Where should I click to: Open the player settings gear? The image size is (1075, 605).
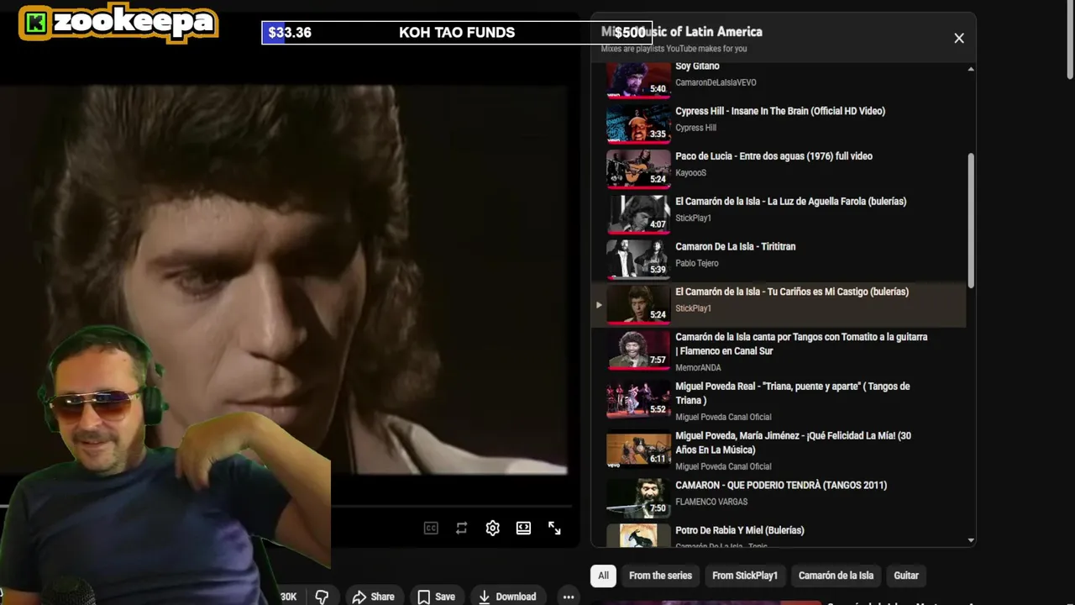pos(492,528)
